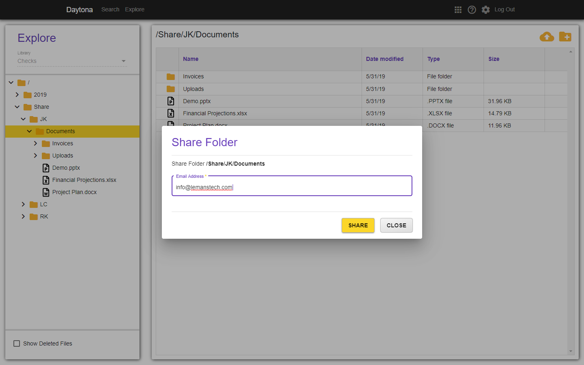Click the Demo.pptx PowerPoint file icon in table
This screenshot has width=584, height=365.
pyautogui.click(x=171, y=101)
